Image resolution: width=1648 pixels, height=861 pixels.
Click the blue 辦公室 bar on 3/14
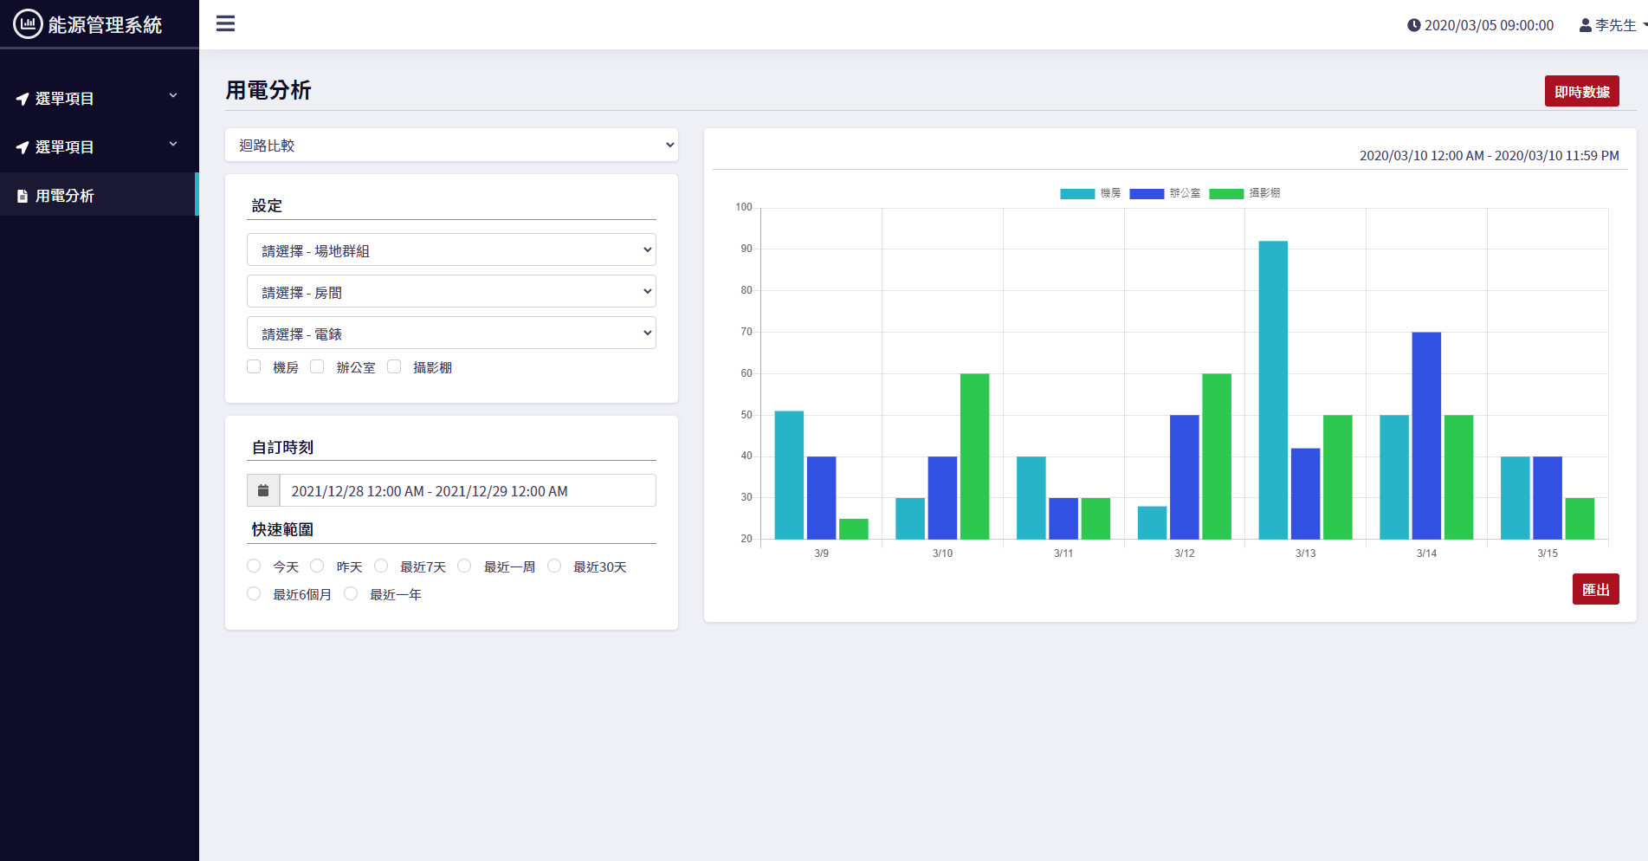click(1426, 436)
